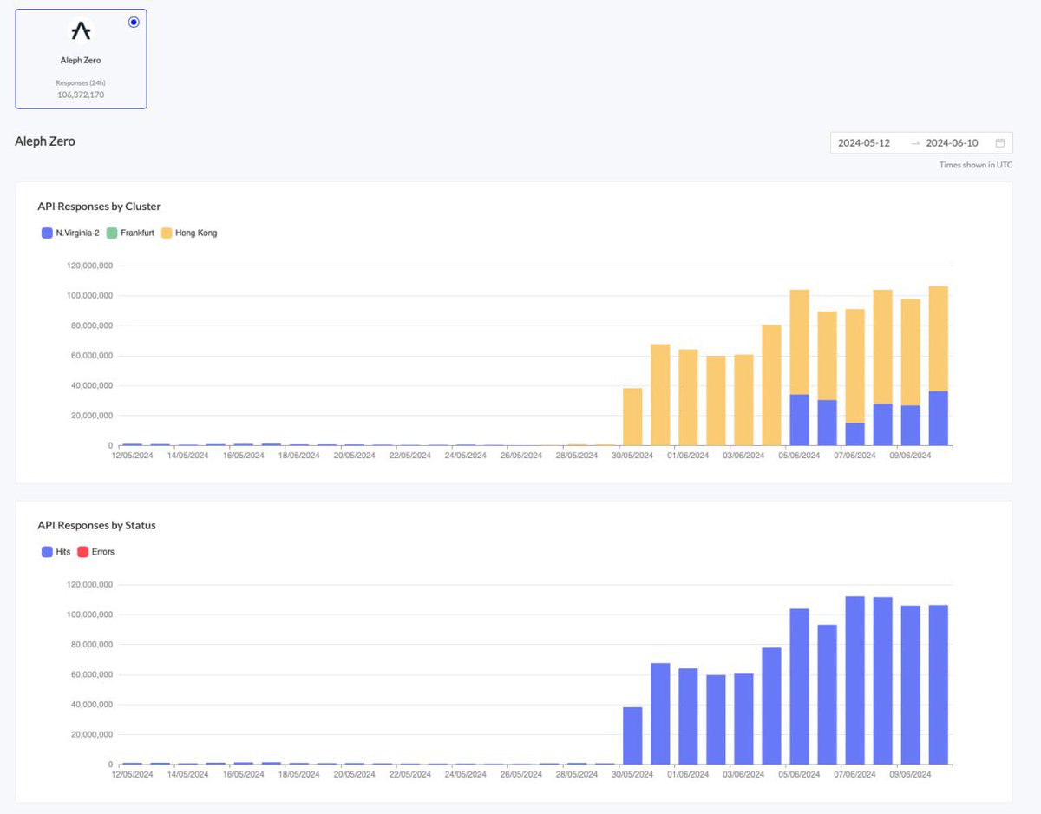Image resolution: width=1041 pixels, height=814 pixels.
Task: Click the Hits legend marker
Action: 45,551
